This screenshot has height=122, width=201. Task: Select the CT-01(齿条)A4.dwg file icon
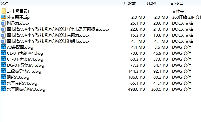(3, 59)
